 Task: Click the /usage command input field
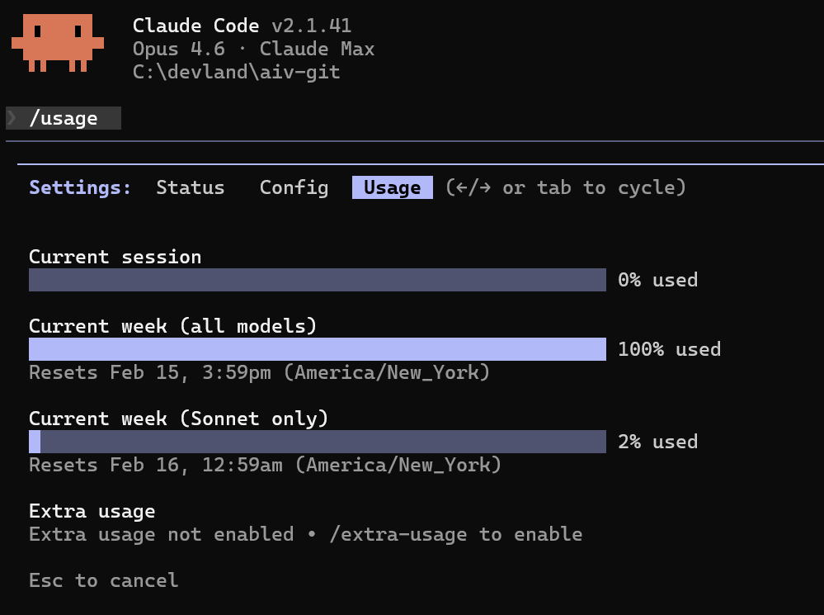(64, 118)
